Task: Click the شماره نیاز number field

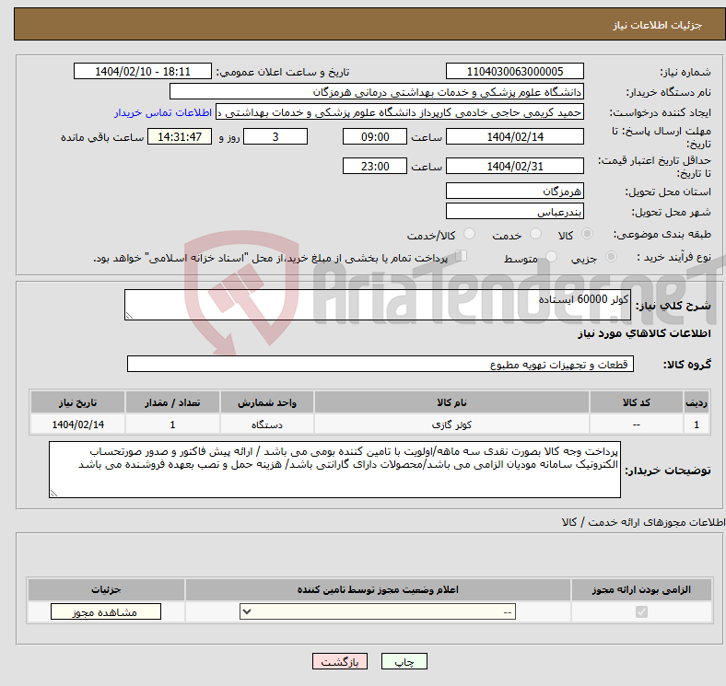Action: tap(514, 72)
